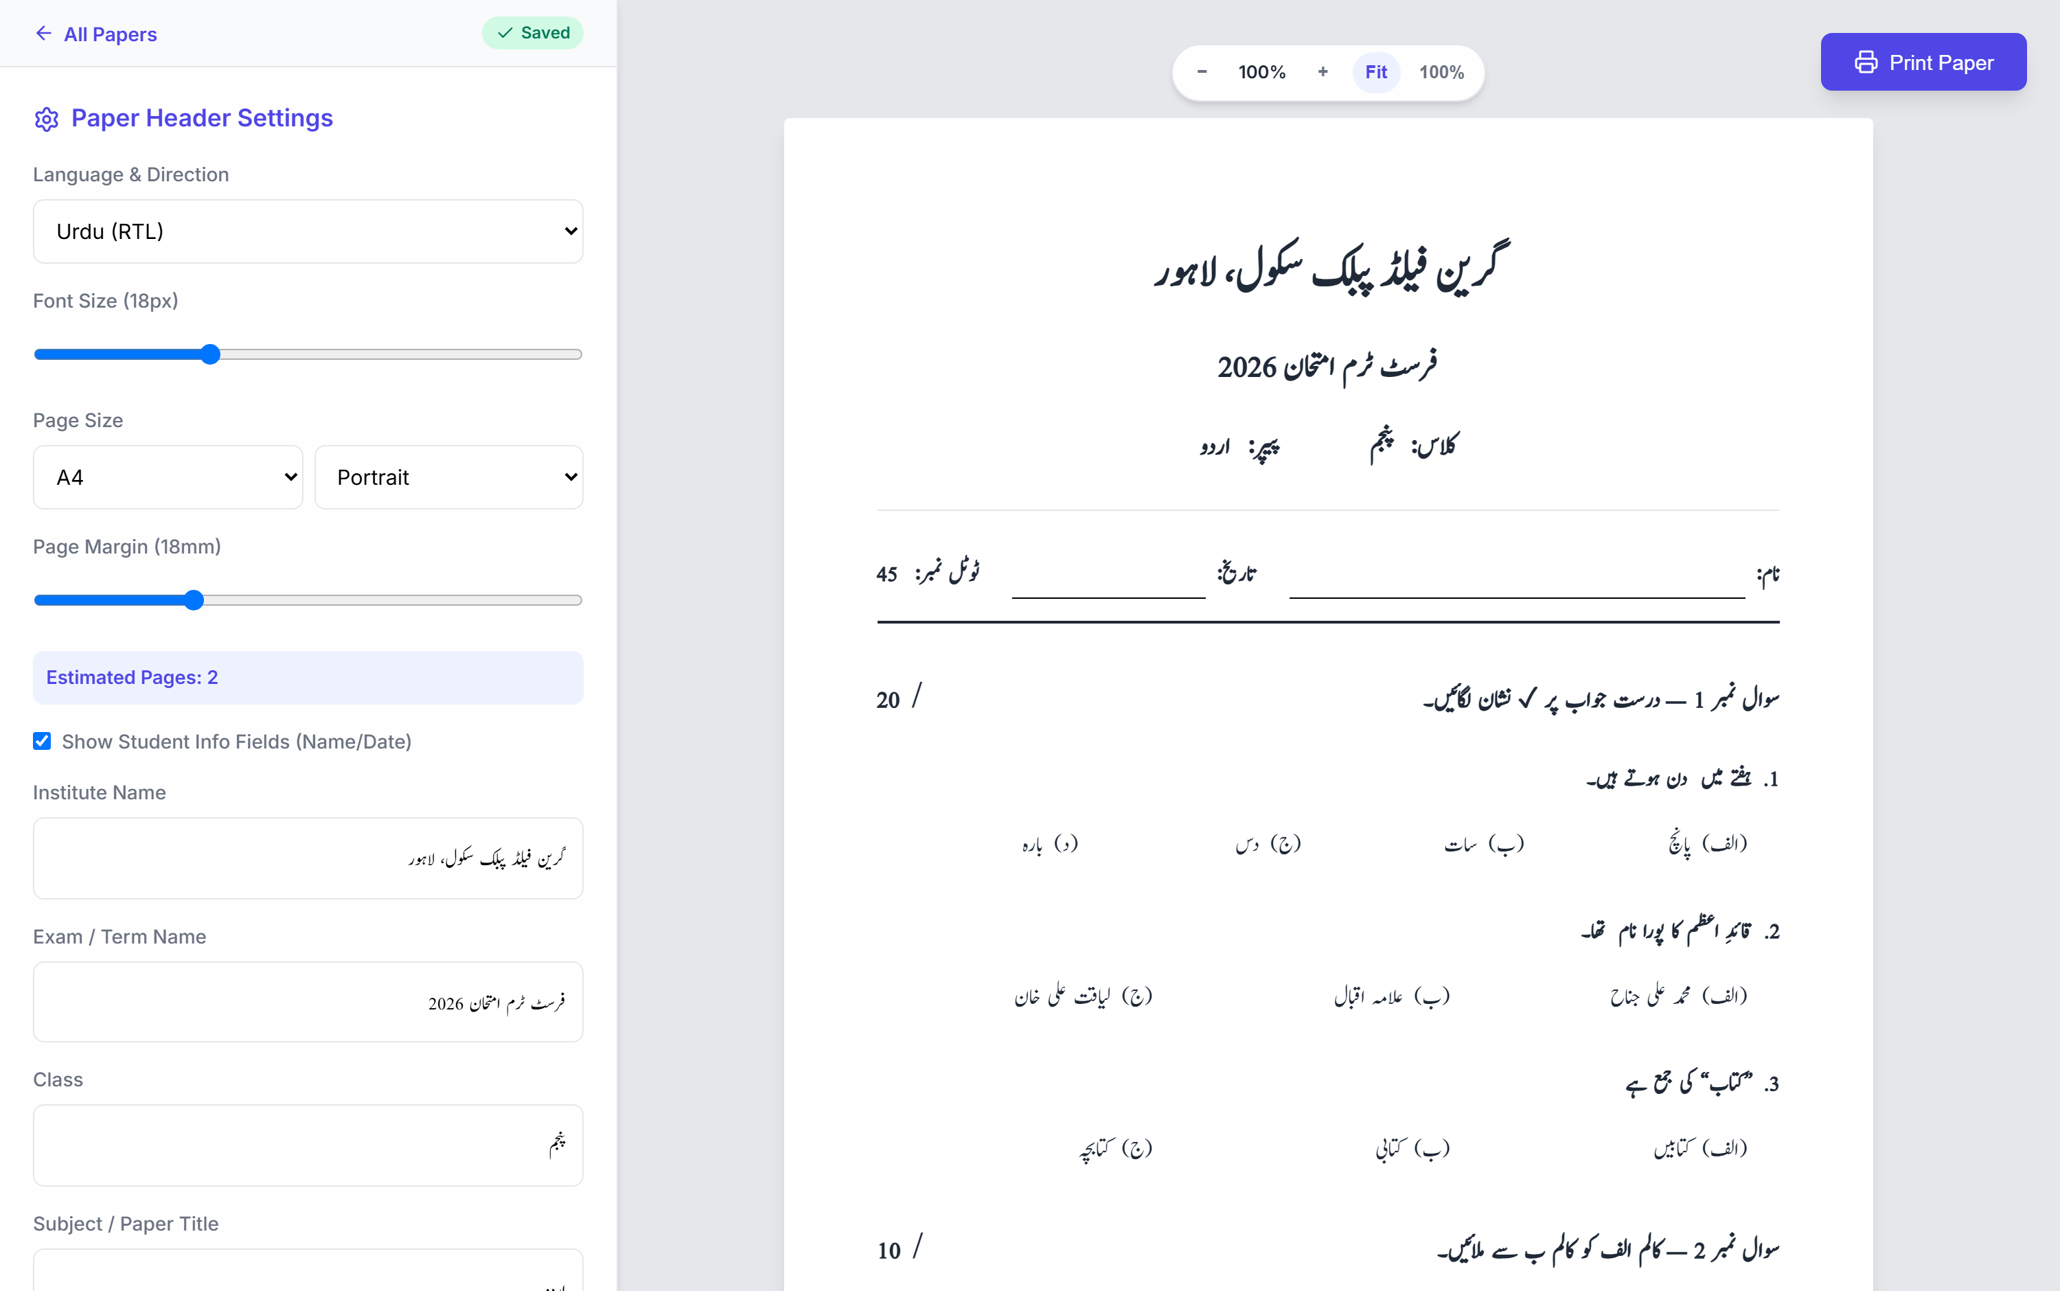Click the Exam / Term Name field
This screenshot has height=1291, width=2060.
point(308,1001)
